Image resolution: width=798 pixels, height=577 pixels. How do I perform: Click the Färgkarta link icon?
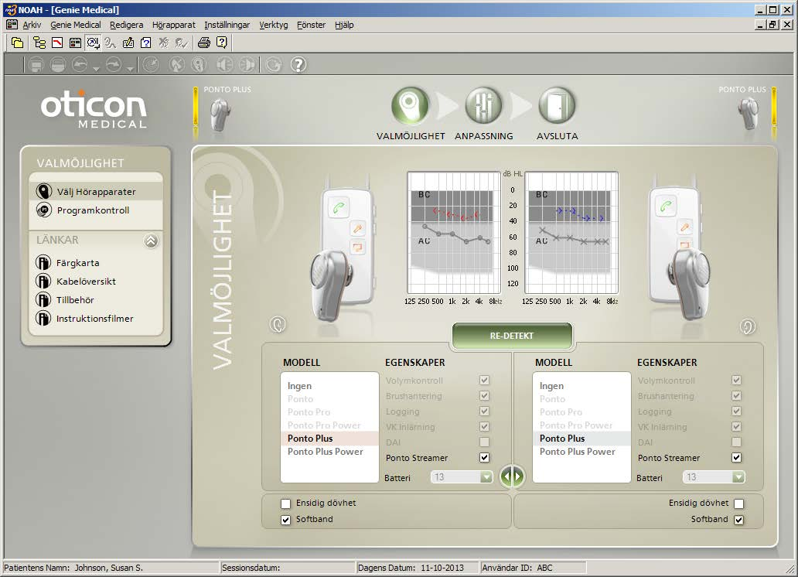pyautogui.click(x=43, y=263)
